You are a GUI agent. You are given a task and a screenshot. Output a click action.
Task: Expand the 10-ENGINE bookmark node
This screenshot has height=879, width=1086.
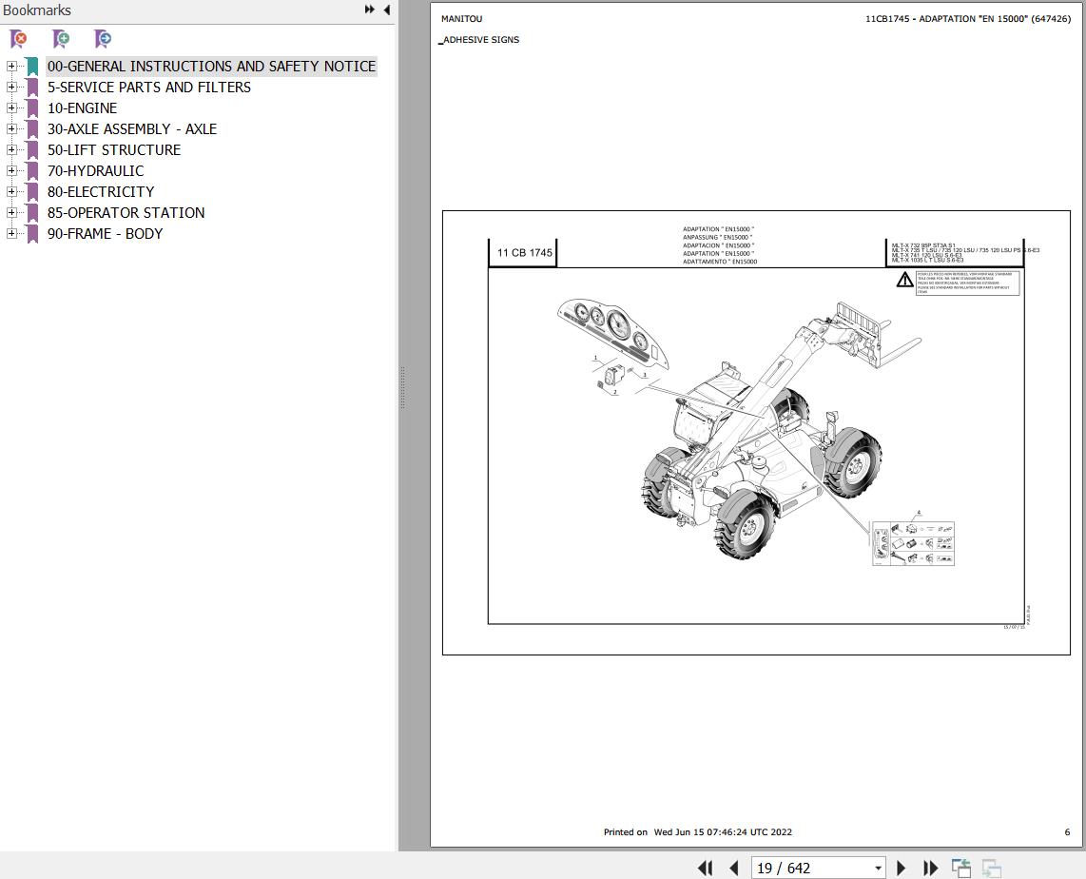point(11,108)
